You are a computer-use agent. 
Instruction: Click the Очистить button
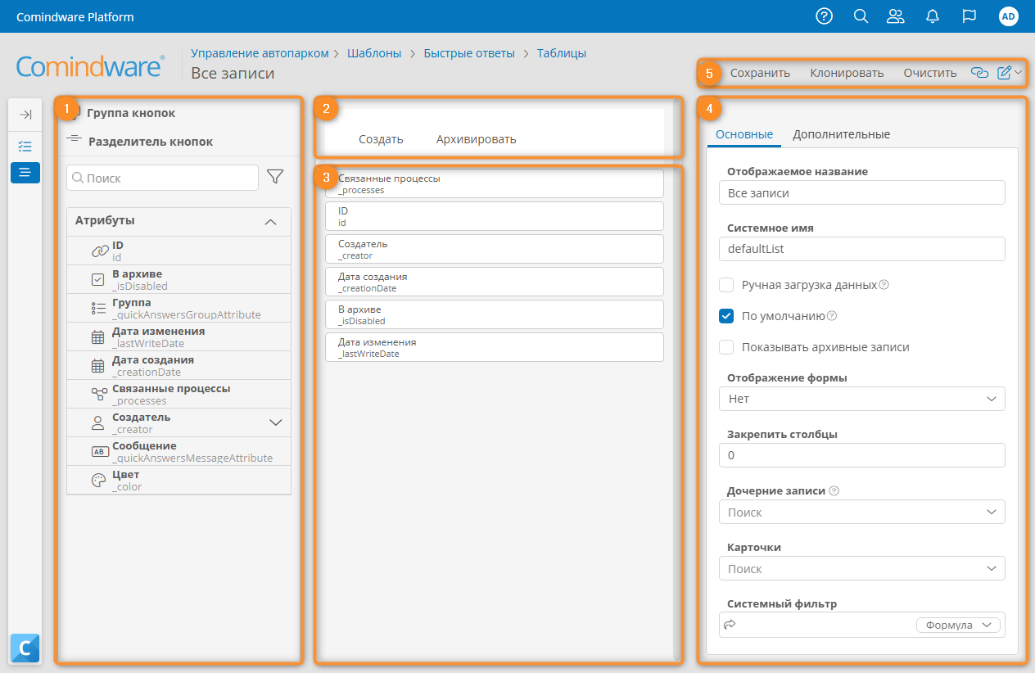click(930, 73)
